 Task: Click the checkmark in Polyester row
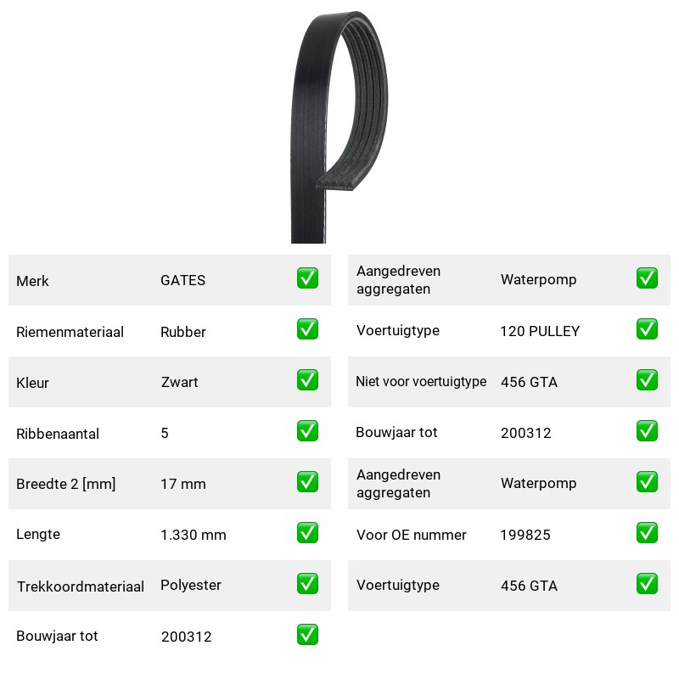pyautogui.click(x=307, y=584)
